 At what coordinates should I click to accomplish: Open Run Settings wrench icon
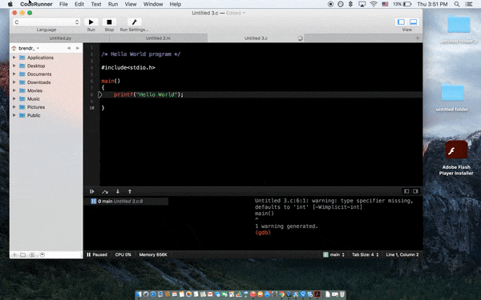(135, 22)
